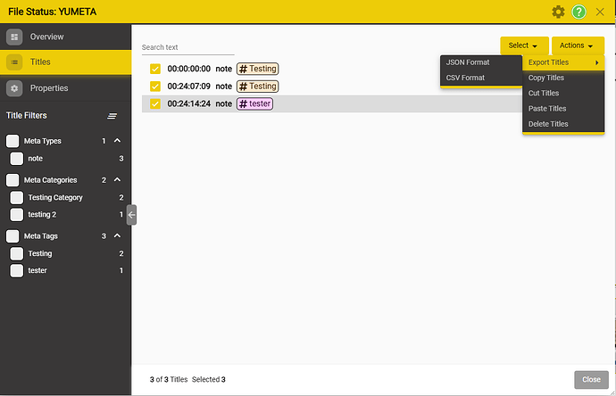Click the Properties gear icon in sidebar
This screenshot has width=616, height=396.
point(14,88)
